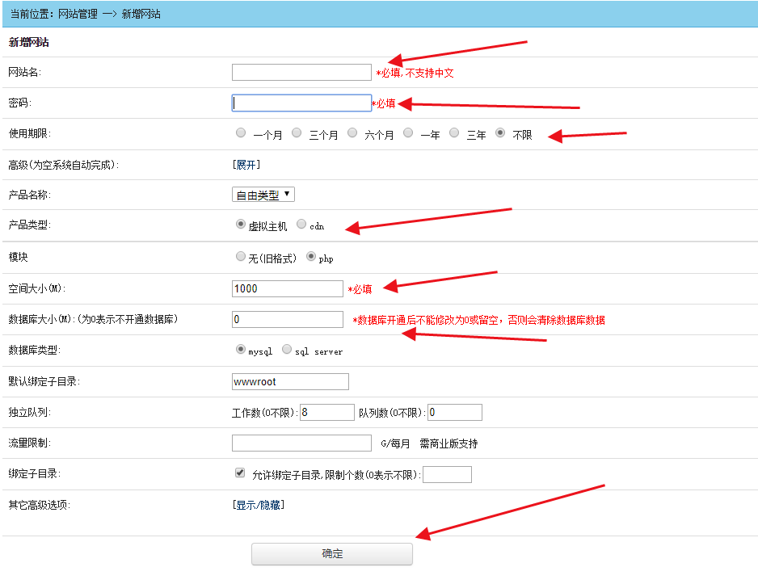Select sql server database type
The width and height of the screenshot is (758, 584).
click(287, 350)
